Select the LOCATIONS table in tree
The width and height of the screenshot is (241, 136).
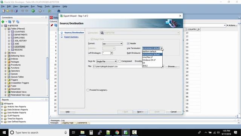click(x=20, y=47)
